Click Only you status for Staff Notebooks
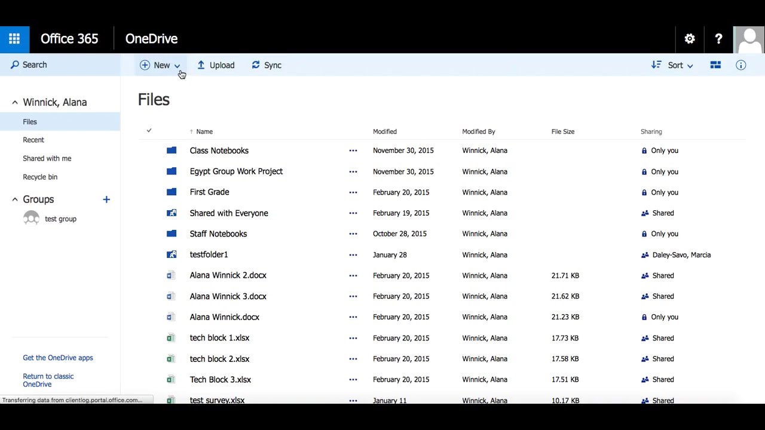 pos(665,234)
